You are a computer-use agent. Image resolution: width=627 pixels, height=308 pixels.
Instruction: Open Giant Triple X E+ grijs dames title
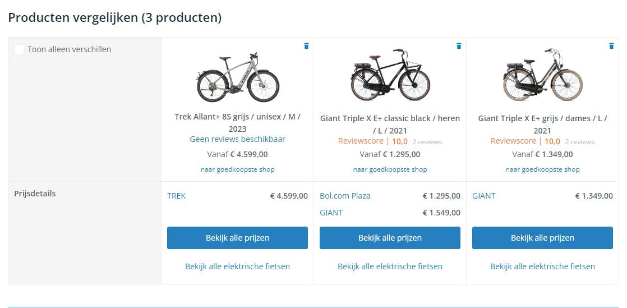click(x=543, y=124)
